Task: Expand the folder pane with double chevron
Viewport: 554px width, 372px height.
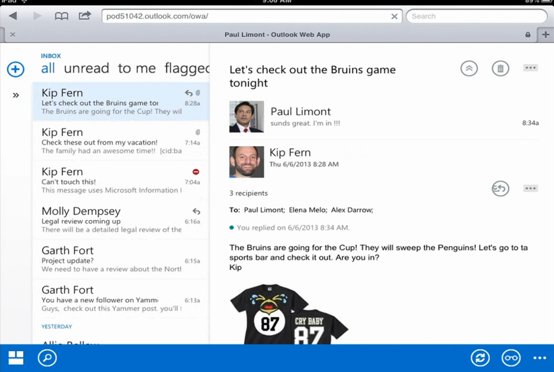Action: click(x=16, y=95)
